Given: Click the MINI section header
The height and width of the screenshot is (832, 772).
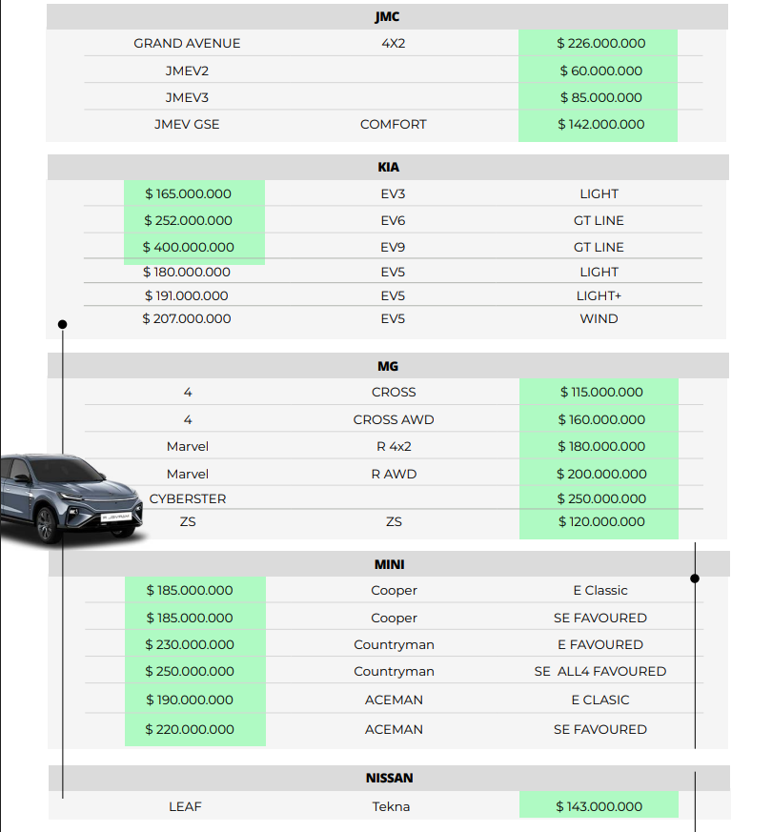Looking at the screenshot, I should point(389,564).
